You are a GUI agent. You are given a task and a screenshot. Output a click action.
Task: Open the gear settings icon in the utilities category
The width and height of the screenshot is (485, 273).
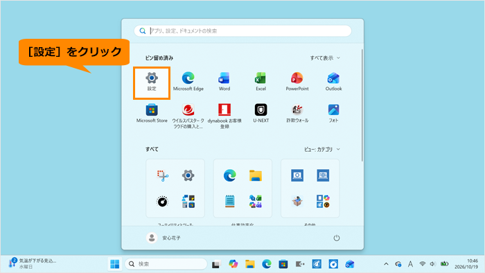click(188, 175)
